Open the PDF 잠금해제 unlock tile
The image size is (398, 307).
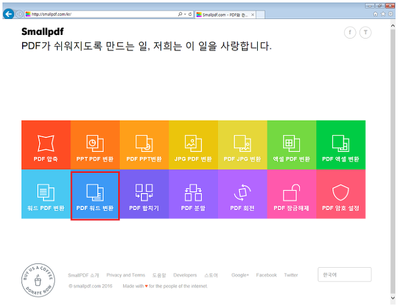click(292, 194)
